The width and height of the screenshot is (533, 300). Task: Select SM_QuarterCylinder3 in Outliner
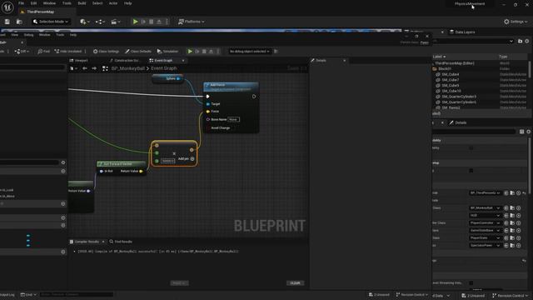(x=459, y=97)
